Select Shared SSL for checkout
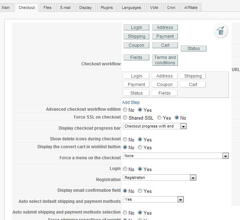Image resolution: width=240 pixels, height=220 pixels. click(x=125, y=118)
